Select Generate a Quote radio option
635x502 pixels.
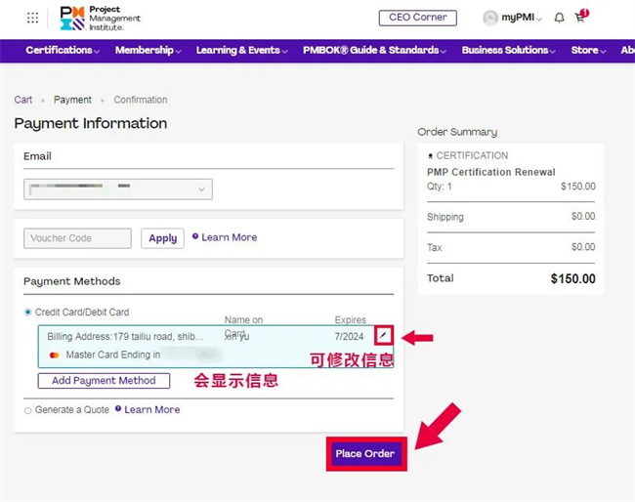(x=27, y=410)
